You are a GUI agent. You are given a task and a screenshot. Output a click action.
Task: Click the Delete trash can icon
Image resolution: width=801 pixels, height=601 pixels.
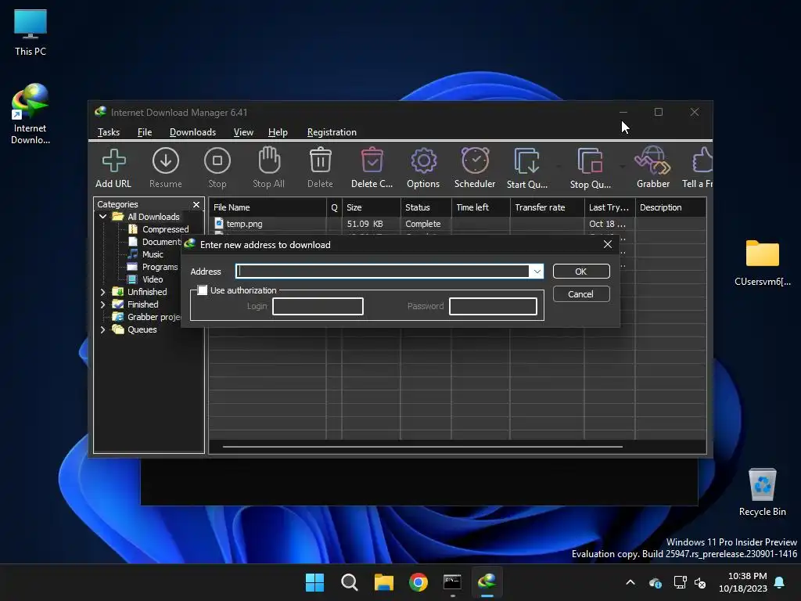coord(320,161)
